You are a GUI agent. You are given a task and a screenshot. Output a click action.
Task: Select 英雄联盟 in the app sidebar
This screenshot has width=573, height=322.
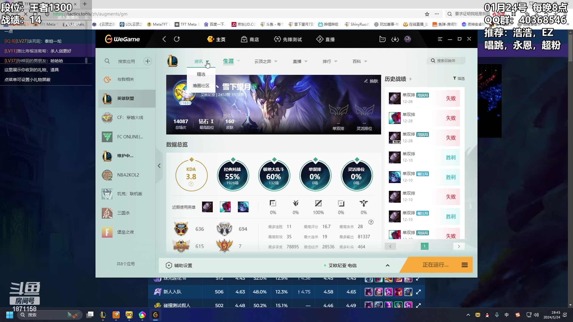(x=127, y=98)
